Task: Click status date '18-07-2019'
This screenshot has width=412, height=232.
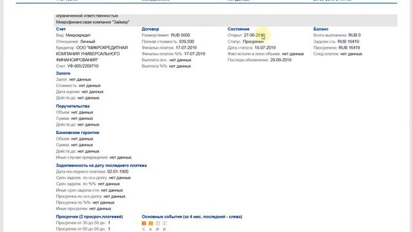Action: pos(265,48)
